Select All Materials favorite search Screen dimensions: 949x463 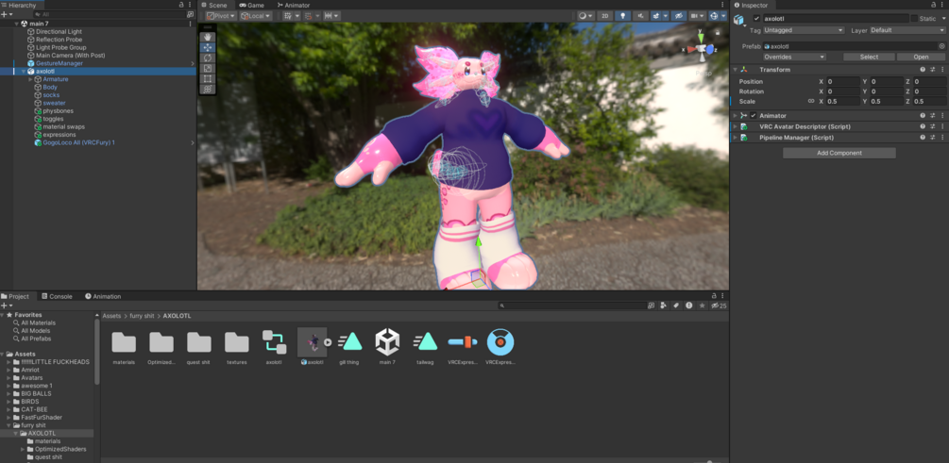pyautogui.click(x=38, y=322)
